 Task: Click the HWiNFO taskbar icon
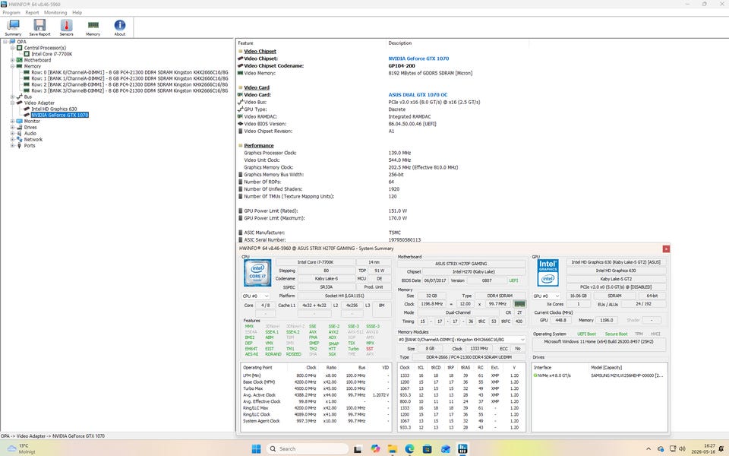click(x=462, y=448)
